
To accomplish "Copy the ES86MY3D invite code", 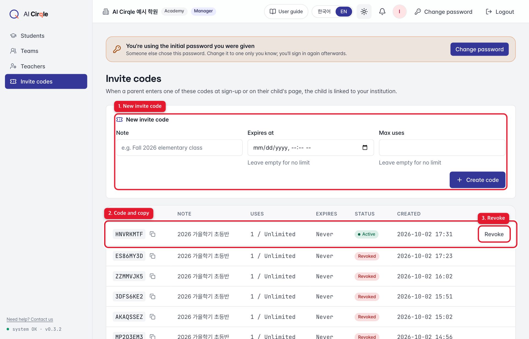I will (x=152, y=256).
